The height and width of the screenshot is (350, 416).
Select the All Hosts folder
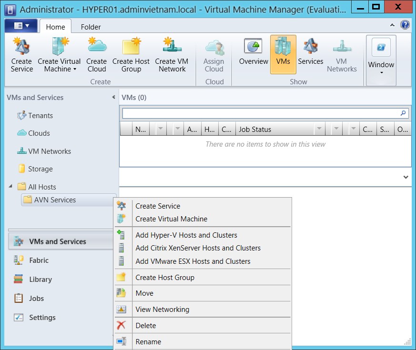click(x=37, y=187)
